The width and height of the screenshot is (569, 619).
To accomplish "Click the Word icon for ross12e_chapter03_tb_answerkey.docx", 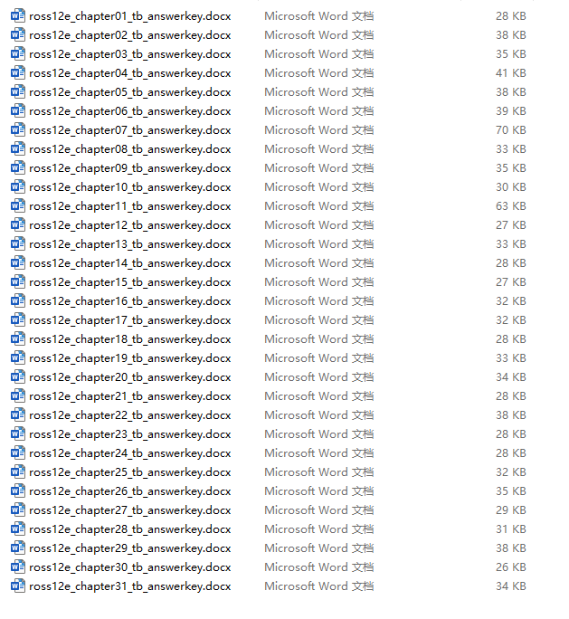I will click(18, 54).
